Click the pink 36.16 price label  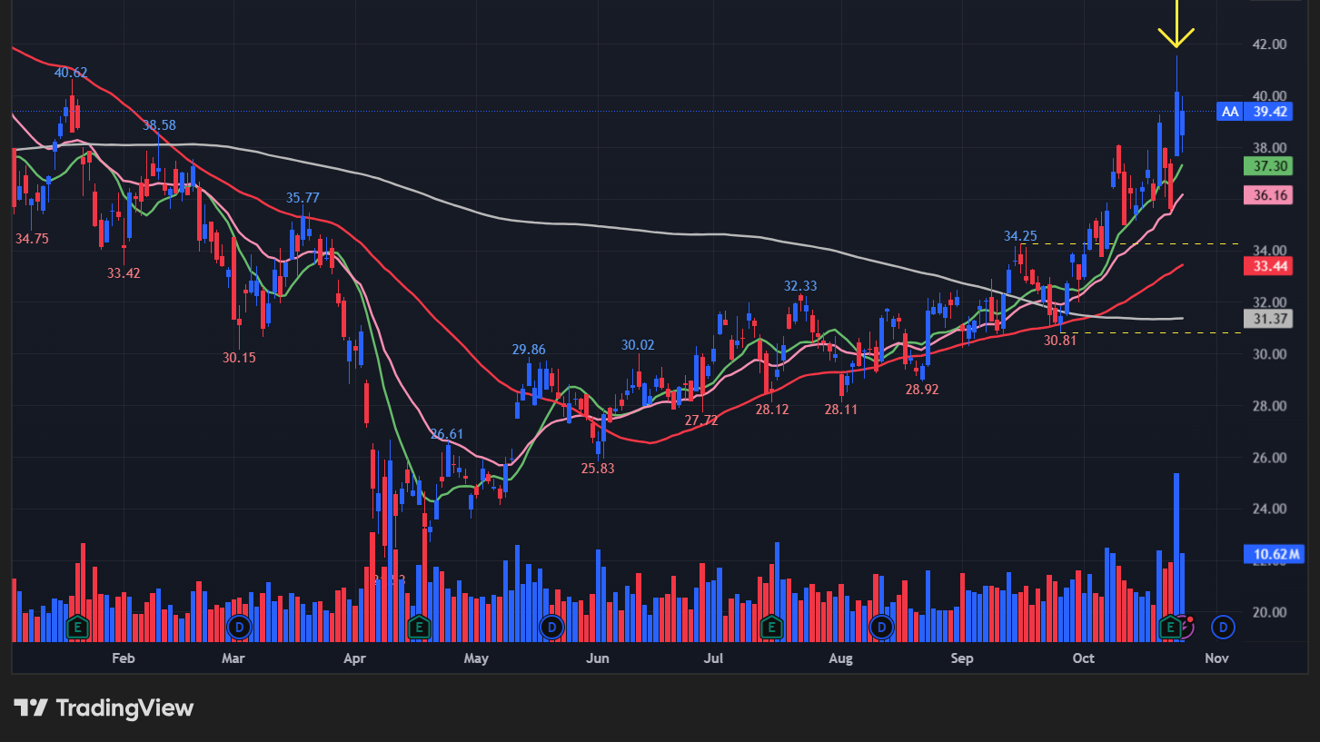1267,193
